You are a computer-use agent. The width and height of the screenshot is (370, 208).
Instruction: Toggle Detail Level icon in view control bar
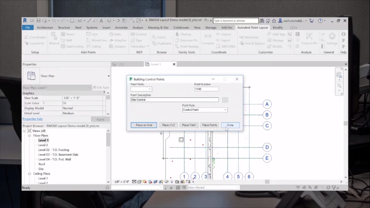click(x=134, y=182)
